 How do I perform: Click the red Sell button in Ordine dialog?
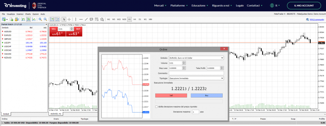pos(171,95)
